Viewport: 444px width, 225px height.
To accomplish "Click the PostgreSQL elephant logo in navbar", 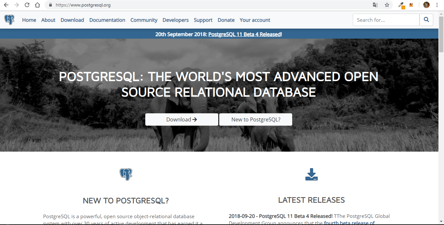I will [x=9, y=20].
